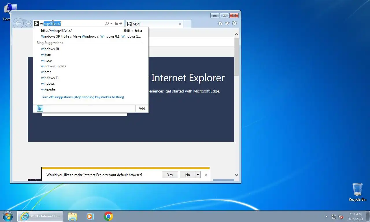This screenshot has width=370, height=222.
Task: Open the Windows Start button
Action: tap(8, 216)
